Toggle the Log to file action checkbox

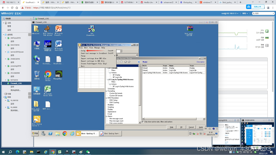pyautogui.click(x=114, y=77)
